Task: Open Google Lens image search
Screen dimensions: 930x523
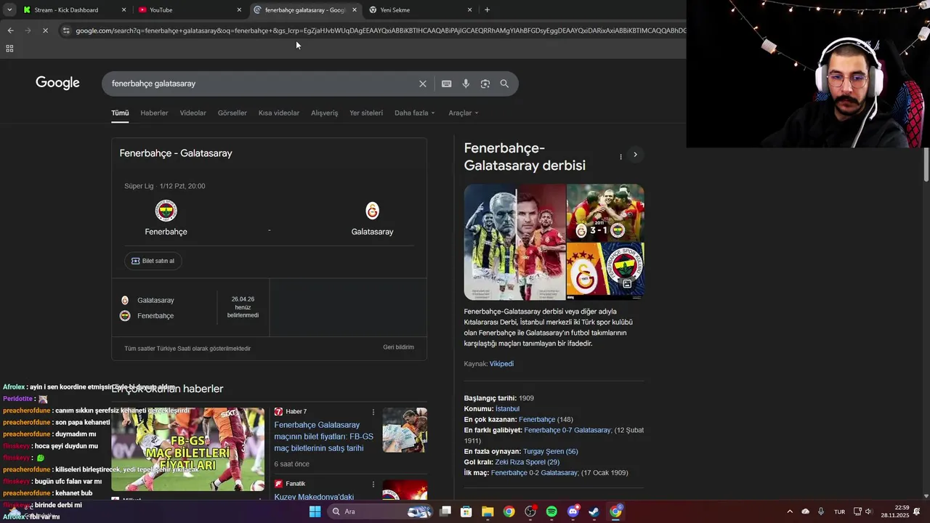Action: (x=485, y=84)
